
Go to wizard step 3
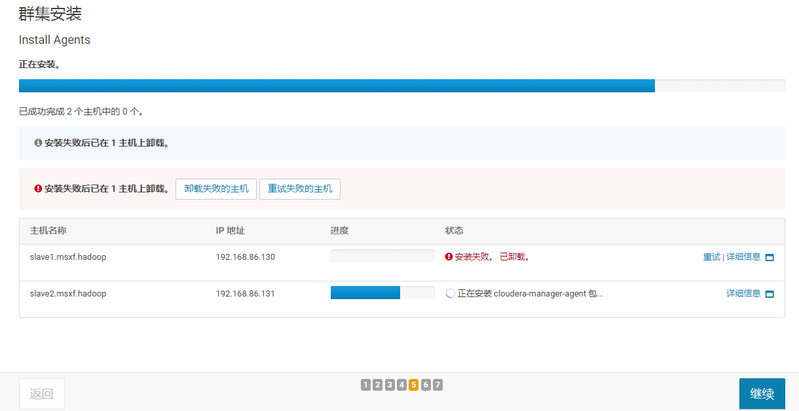pyautogui.click(x=390, y=385)
